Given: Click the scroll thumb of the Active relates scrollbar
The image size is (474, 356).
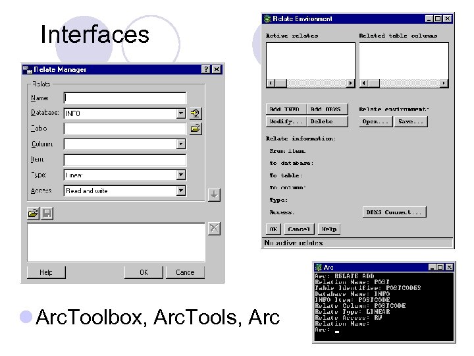Looking at the screenshot, I should pyautogui.click(x=281, y=83).
